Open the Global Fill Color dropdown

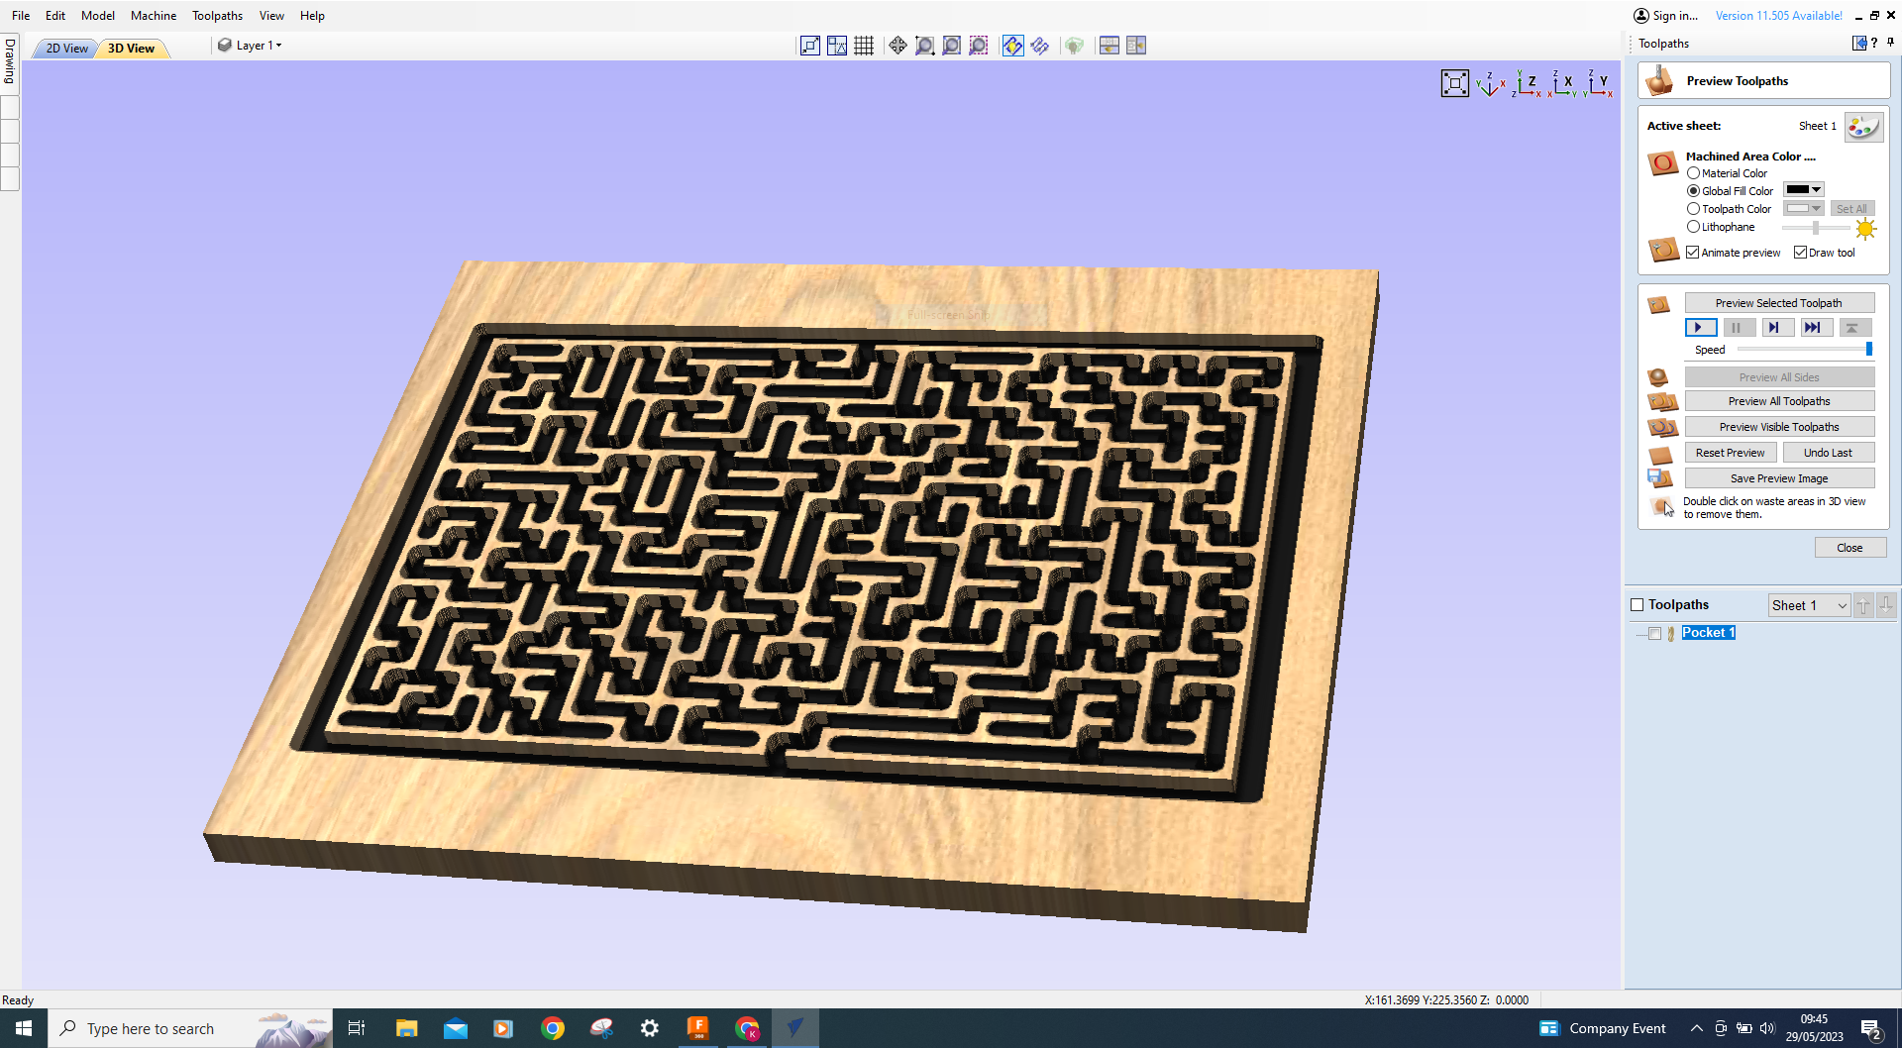coord(1816,189)
